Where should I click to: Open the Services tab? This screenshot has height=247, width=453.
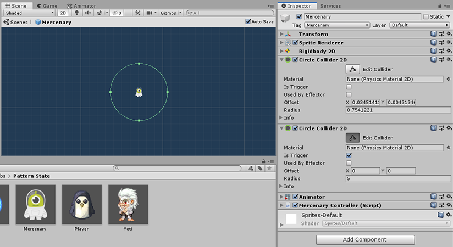point(330,5)
